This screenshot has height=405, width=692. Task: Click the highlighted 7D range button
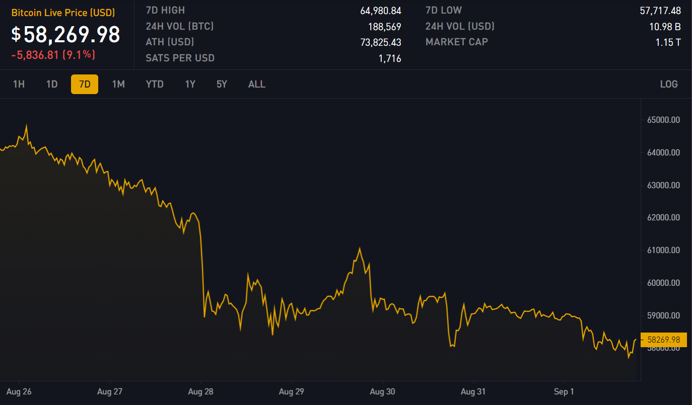[x=85, y=84]
